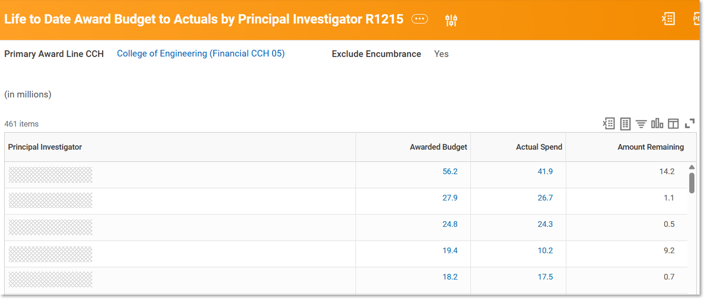706x301 pixels.
Task: Open the Actual Spend value 41.9
Action: (545, 172)
